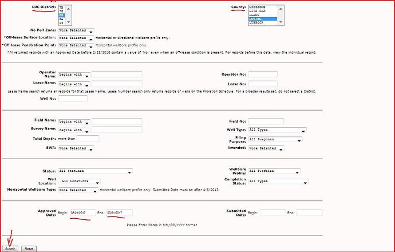Open the Well Type dropdown

[x=277, y=130]
